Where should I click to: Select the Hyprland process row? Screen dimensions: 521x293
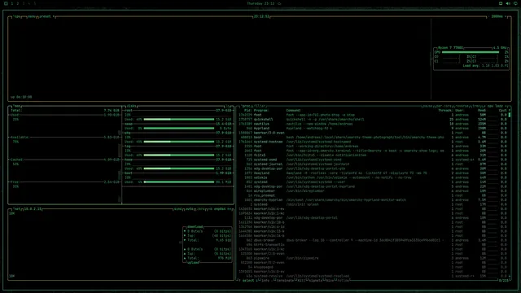coord(373,129)
